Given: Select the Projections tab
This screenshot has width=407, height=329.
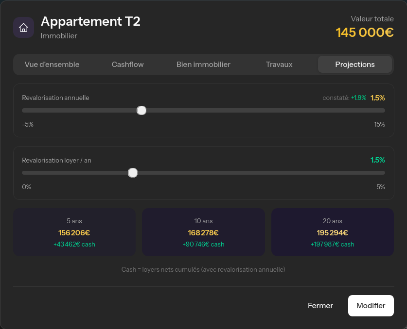Looking at the screenshot, I should [355, 64].
